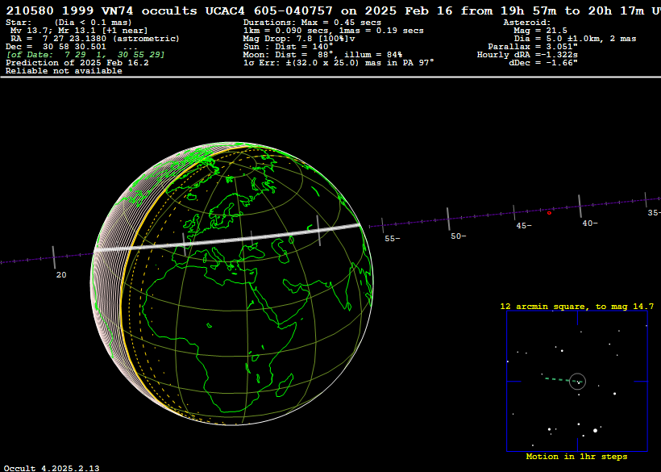Click 'Reliable not available' text
This screenshot has height=472, width=661.
(64, 71)
